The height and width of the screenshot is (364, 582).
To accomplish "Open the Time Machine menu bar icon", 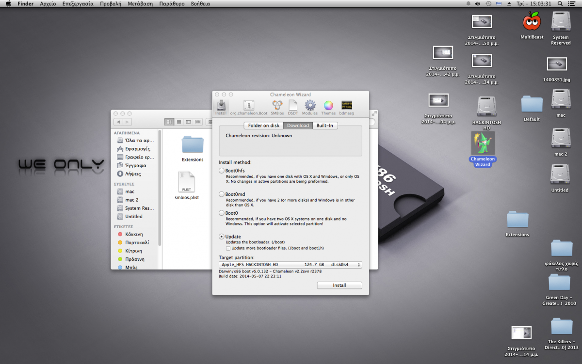I will 488,3.
